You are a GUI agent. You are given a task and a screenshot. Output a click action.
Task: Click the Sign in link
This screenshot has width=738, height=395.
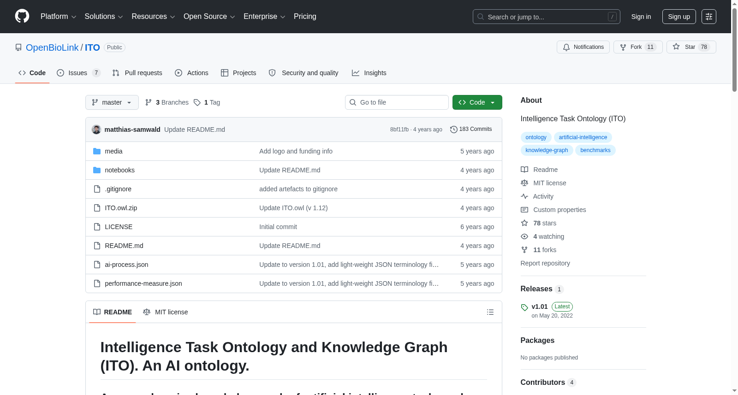641,17
